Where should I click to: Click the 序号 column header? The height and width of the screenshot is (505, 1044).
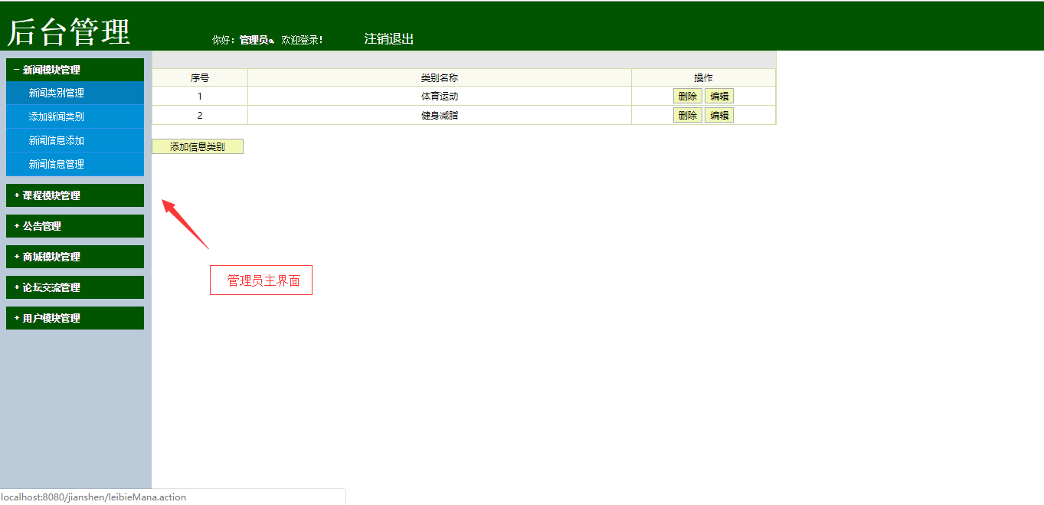click(200, 77)
